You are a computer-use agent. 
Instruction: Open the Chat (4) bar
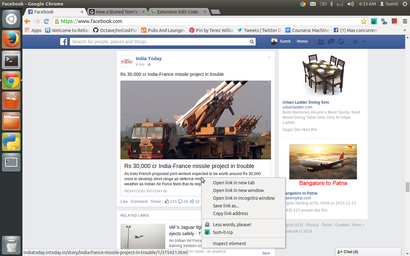(368, 252)
